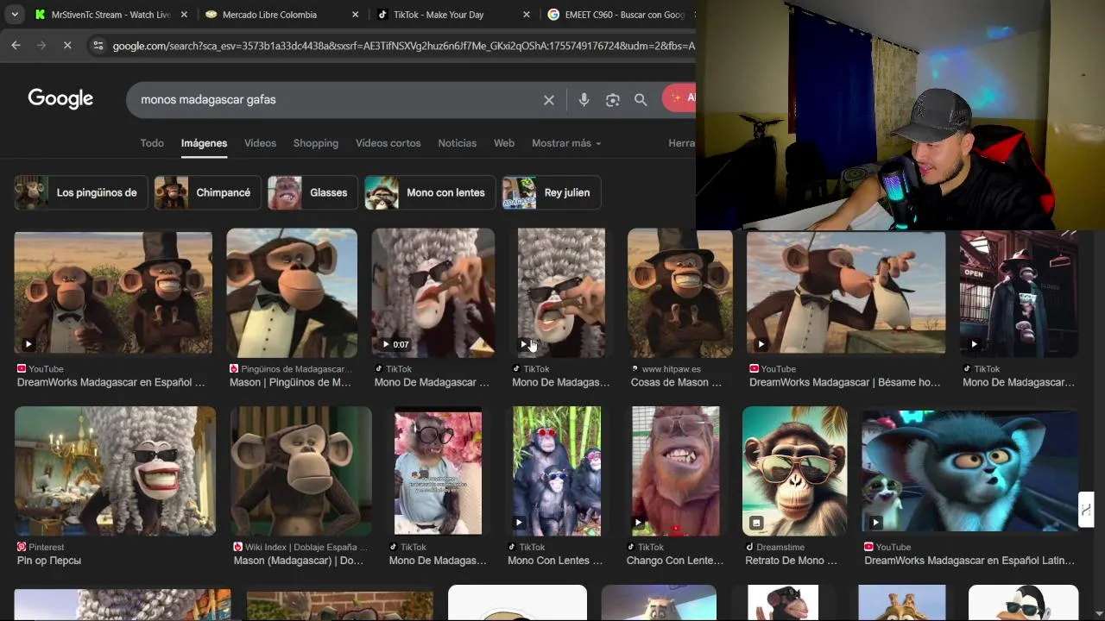
Task: Open the Todo results tab
Action: point(152,143)
